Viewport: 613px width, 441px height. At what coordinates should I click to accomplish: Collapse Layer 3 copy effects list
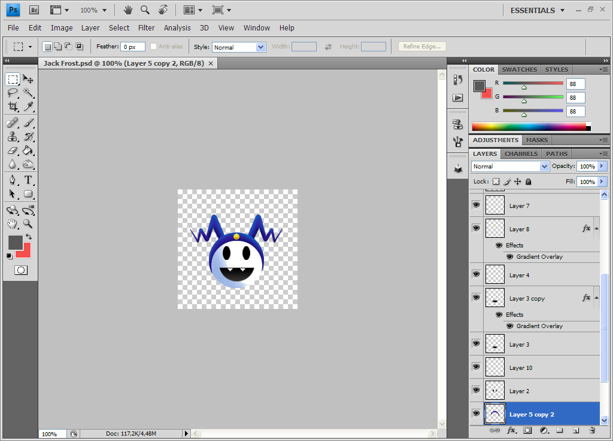click(597, 298)
